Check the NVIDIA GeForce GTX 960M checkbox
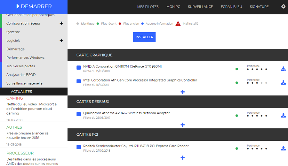The image size is (288, 166). click(79, 68)
